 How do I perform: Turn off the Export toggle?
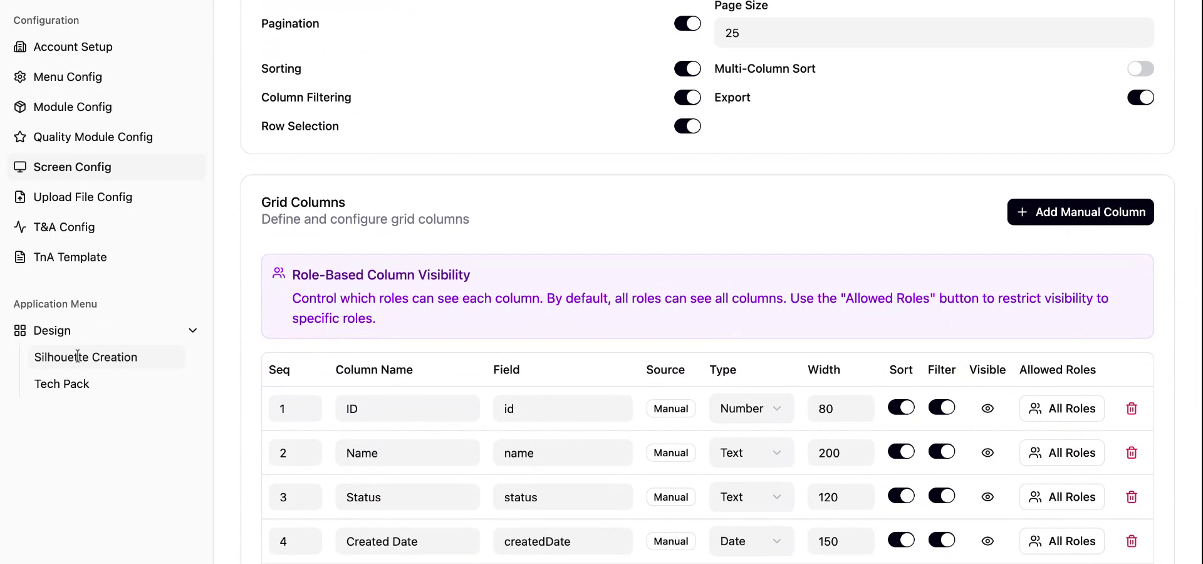point(1140,97)
